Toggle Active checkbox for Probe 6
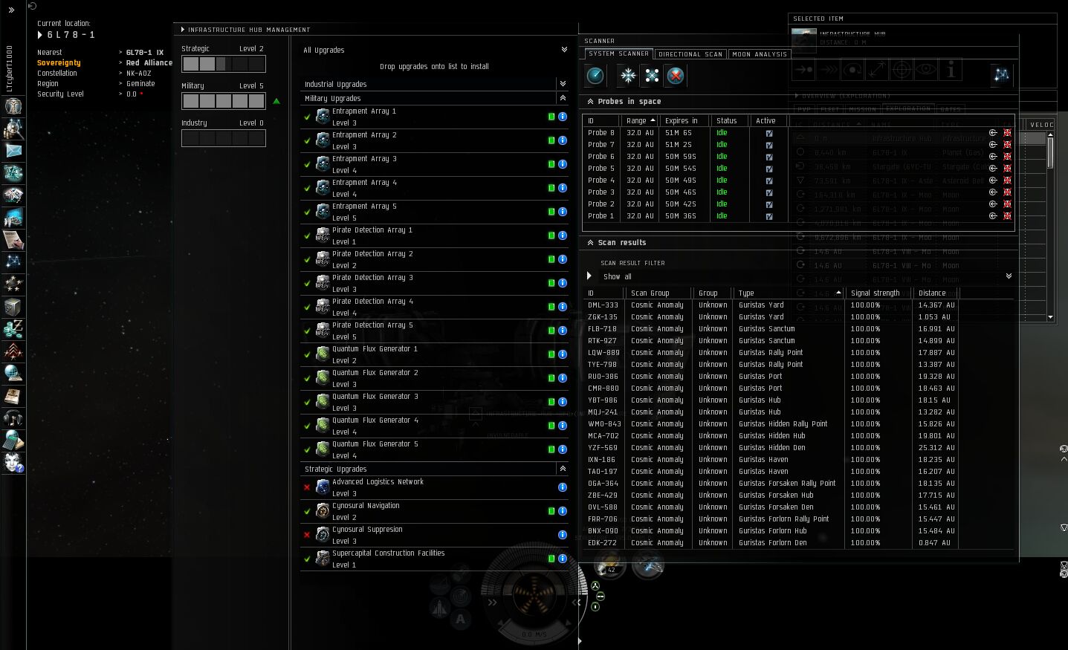The height and width of the screenshot is (650, 1068). (x=769, y=157)
